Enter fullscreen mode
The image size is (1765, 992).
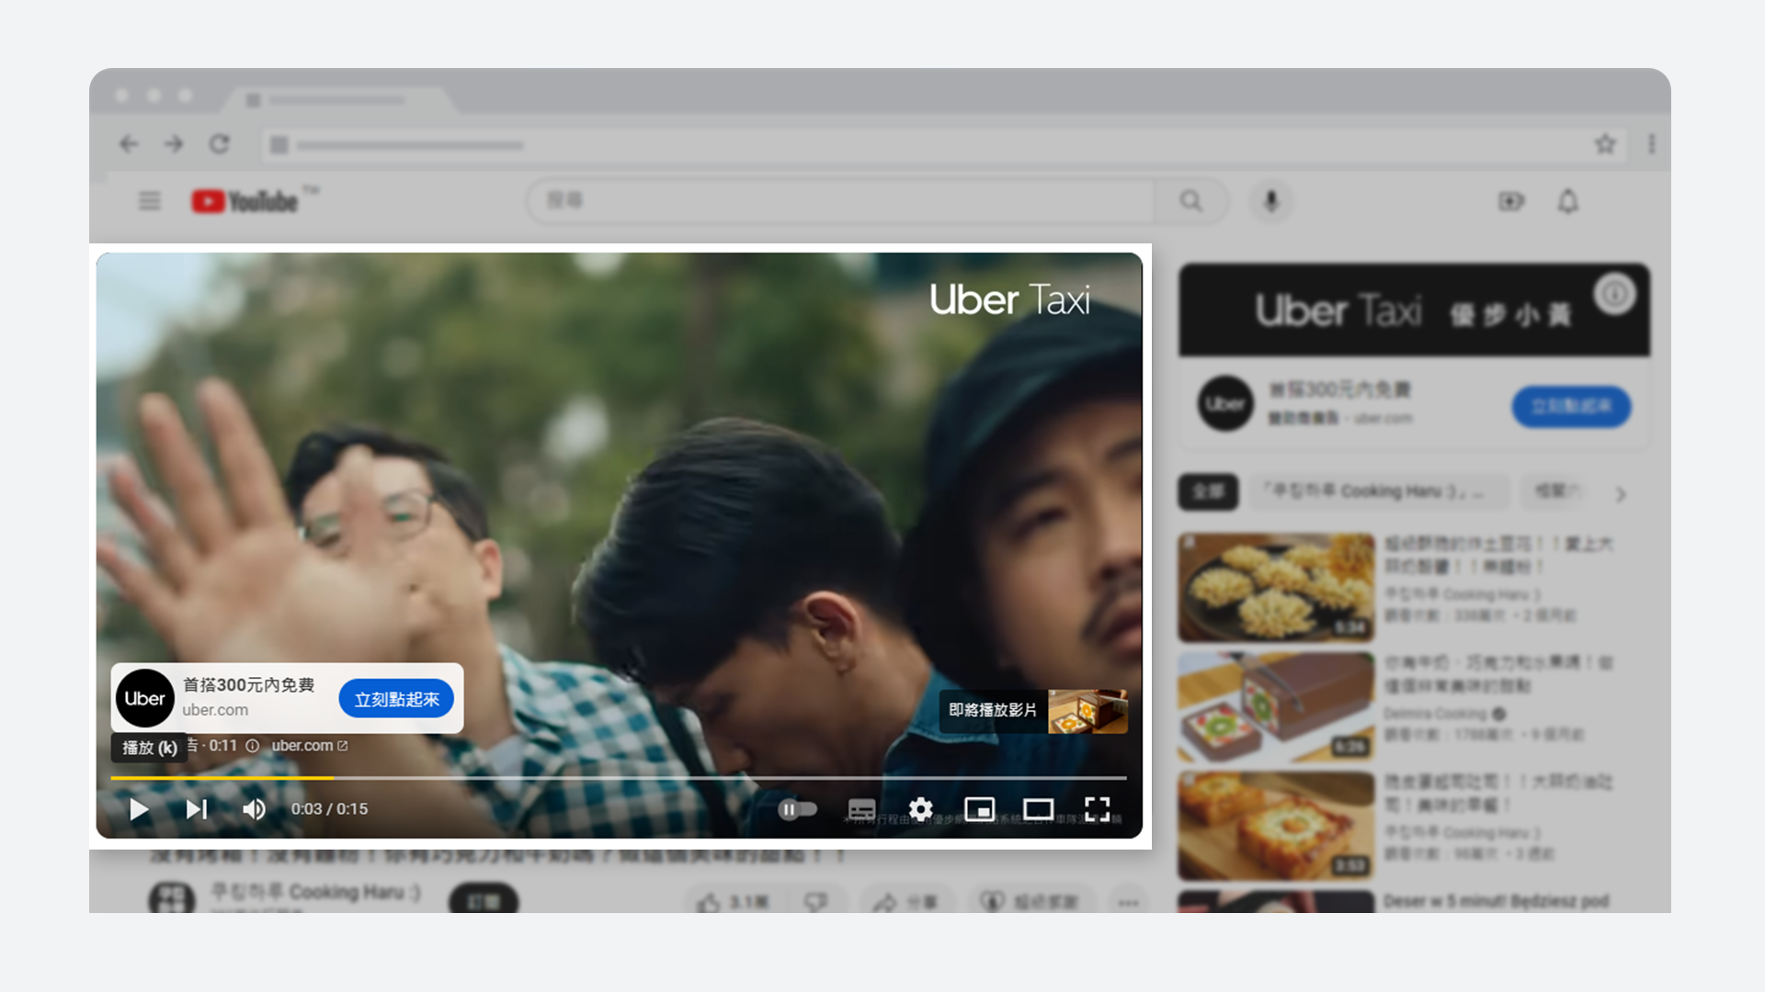(x=1097, y=809)
